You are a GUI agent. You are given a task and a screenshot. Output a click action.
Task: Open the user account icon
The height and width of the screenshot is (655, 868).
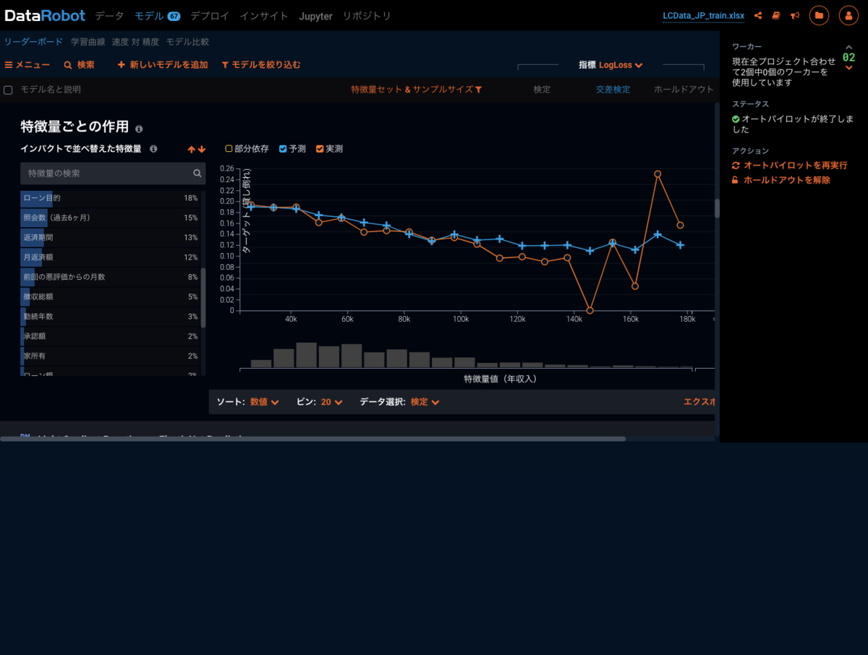[x=848, y=15]
